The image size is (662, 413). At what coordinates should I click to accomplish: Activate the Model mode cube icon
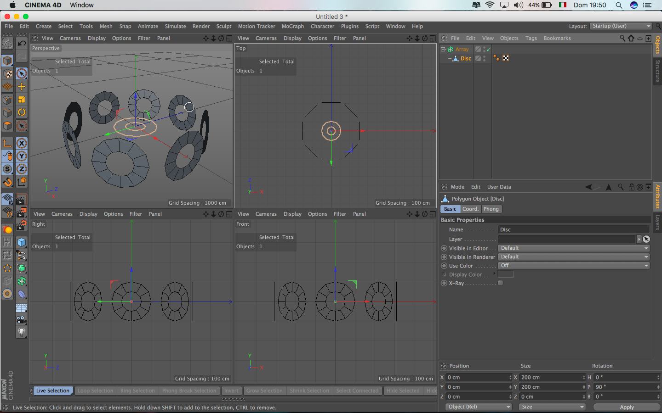point(7,61)
